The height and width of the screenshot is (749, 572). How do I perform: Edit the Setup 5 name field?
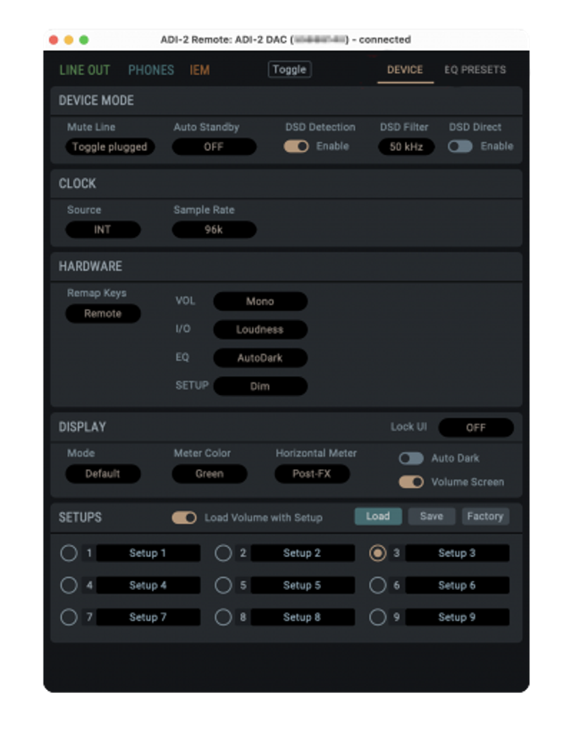point(303,585)
